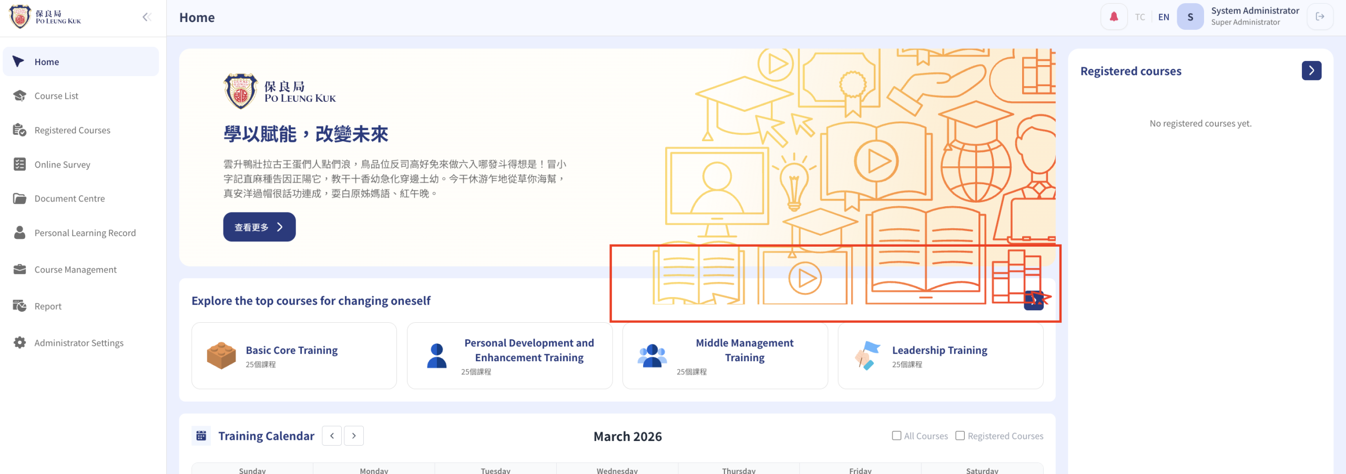This screenshot has height=474, width=1346.
Task: Open the Basic Core Training card
Action: 294,356
